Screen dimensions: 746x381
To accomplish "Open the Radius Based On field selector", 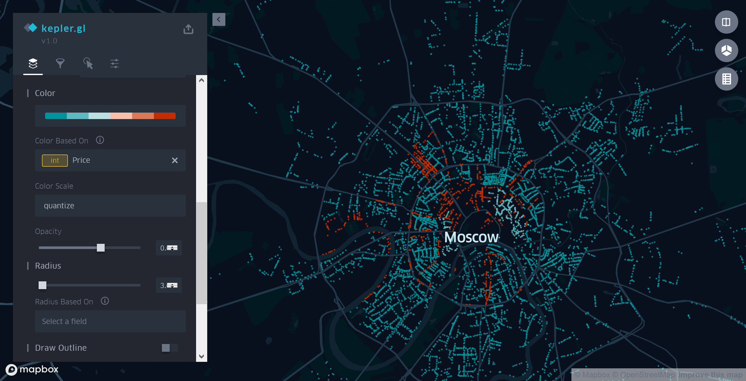I will [x=109, y=321].
